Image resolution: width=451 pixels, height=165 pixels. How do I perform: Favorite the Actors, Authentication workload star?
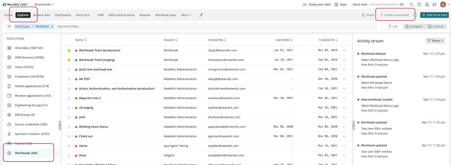point(69,89)
